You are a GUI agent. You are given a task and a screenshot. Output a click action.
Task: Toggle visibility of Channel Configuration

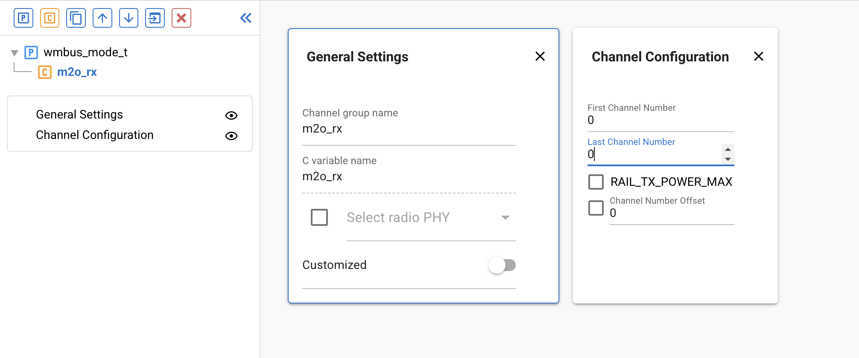(x=231, y=136)
